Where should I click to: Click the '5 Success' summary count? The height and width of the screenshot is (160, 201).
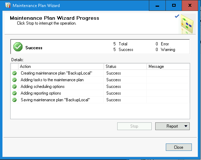coord(123,50)
